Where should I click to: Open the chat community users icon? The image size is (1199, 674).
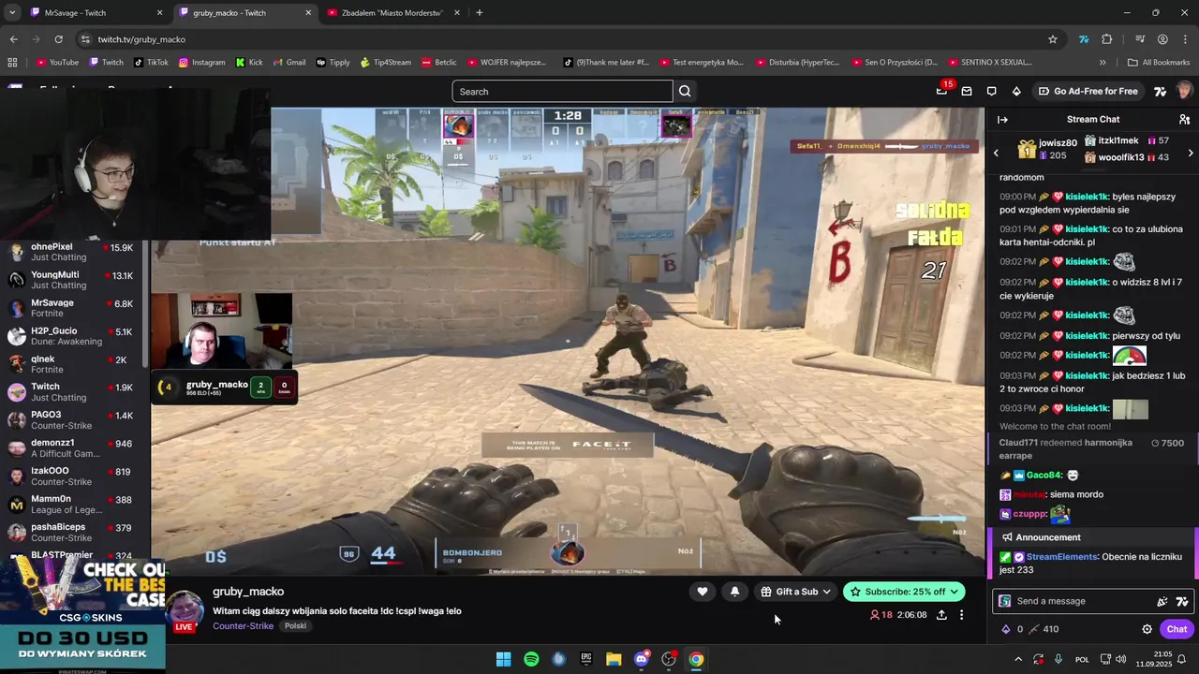[1184, 119]
